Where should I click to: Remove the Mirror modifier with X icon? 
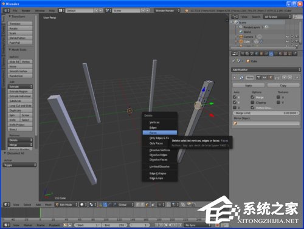[297, 77]
